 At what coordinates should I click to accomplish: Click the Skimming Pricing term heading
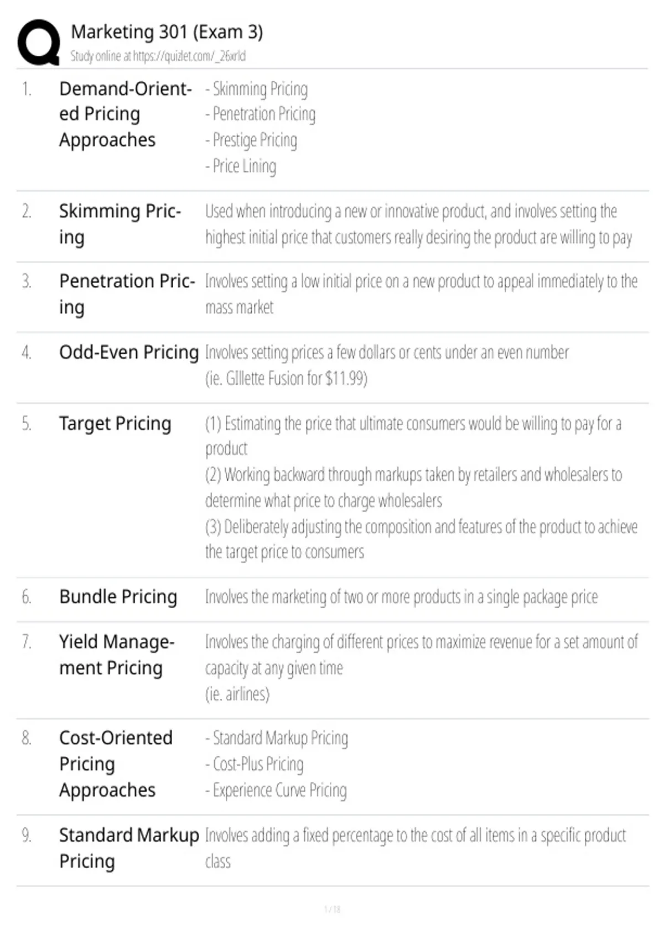click(x=120, y=224)
